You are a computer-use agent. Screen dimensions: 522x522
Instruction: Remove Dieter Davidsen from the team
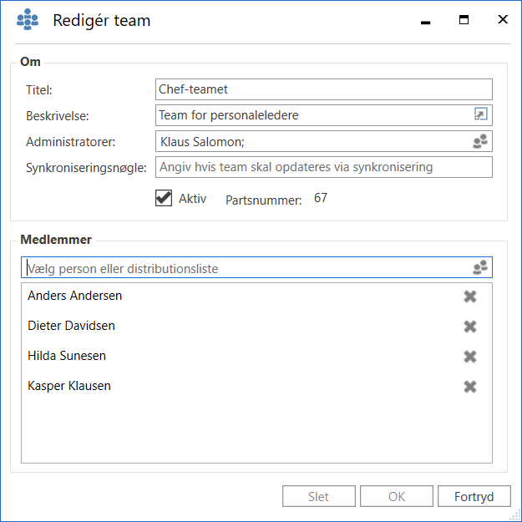470,327
